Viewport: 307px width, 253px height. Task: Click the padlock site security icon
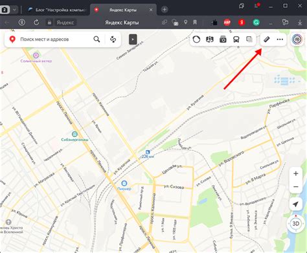pos(49,22)
